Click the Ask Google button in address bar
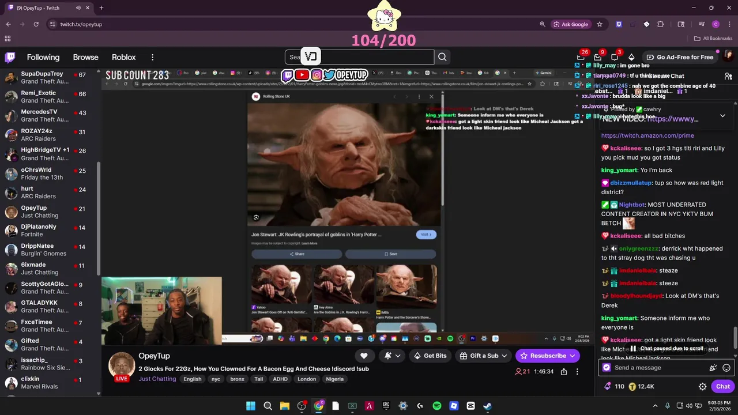The width and height of the screenshot is (738, 415). [x=571, y=24]
